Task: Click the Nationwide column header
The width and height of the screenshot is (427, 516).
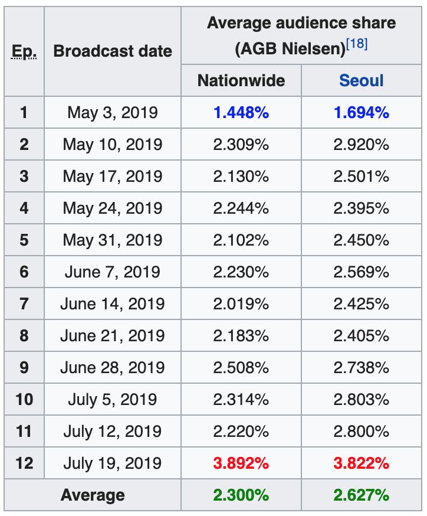Action: (x=241, y=80)
